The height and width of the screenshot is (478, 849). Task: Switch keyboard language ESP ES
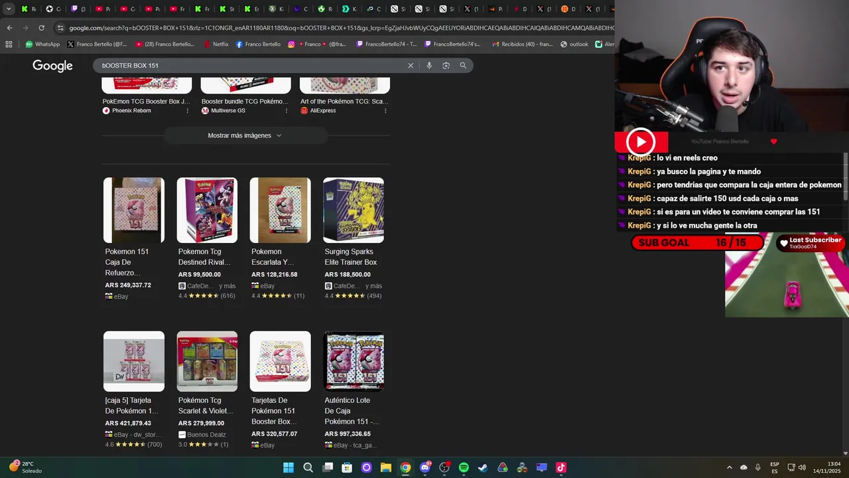pos(775,467)
